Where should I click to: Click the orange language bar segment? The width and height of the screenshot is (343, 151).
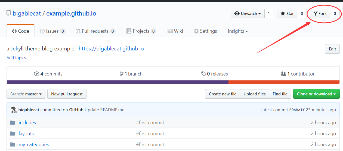point(284,82)
